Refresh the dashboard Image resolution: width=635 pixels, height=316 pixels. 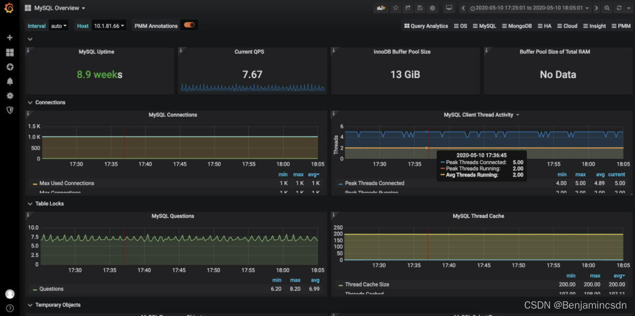pyautogui.click(x=619, y=8)
